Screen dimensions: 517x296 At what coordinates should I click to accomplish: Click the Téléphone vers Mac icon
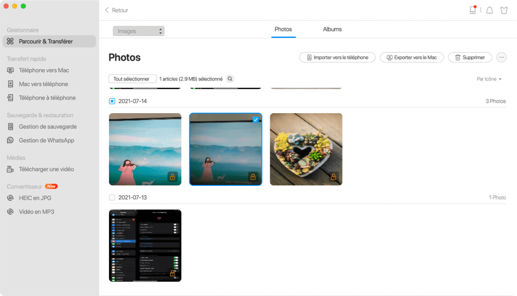tap(10, 70)
